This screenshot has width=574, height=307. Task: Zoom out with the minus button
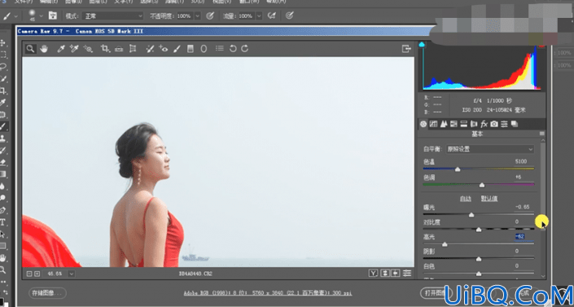coord(29,274)
